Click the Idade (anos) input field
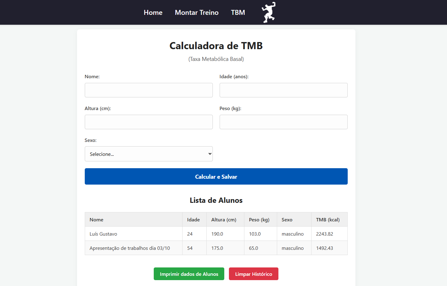The image size is (447, 286). [x=283, y=90]
